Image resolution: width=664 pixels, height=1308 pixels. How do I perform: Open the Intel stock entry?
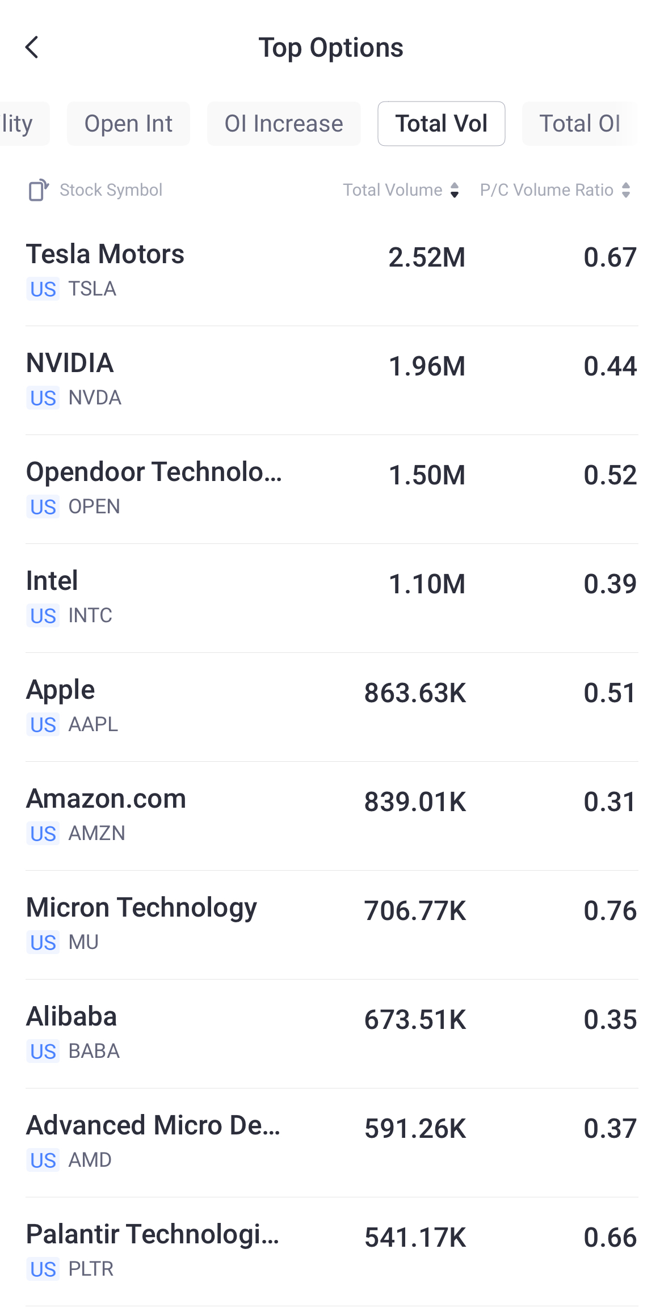click(332, 597)
